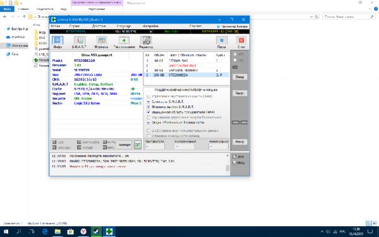This screenshot has height=237, width=379.
Task: Toggle the Sound checkbox
Action: (234, 157)
